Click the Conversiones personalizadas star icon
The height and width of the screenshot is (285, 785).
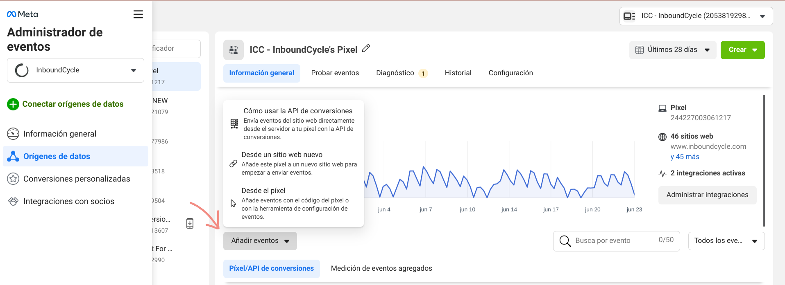[x=13, y=179]
